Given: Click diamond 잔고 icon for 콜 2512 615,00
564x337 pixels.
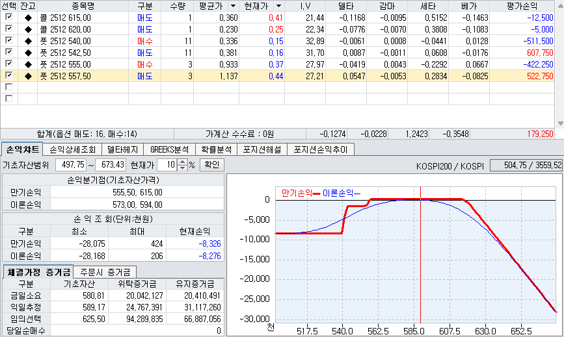Looking at the screenshot, I should [x=28, y=18].
